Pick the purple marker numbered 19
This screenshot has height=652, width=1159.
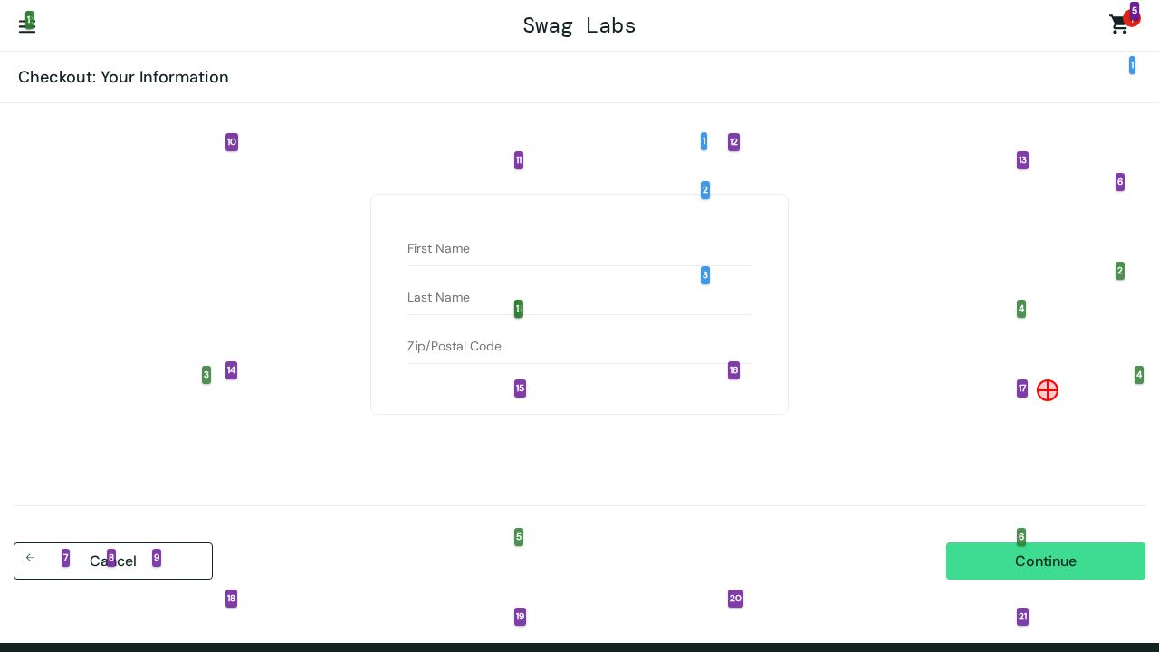pyautogui.click(x=520, y=617)
